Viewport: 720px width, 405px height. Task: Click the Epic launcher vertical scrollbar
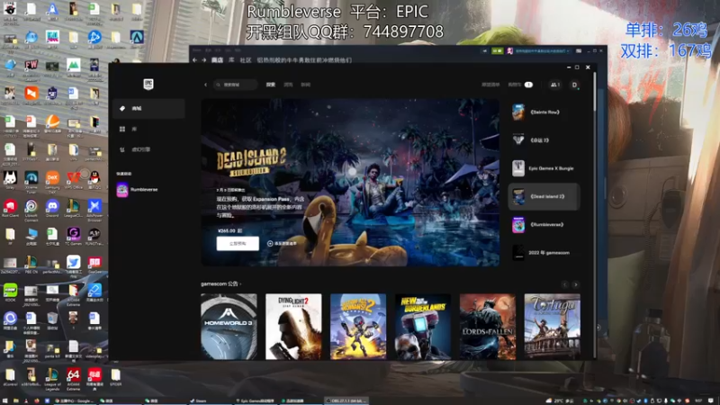click(595, 92)
